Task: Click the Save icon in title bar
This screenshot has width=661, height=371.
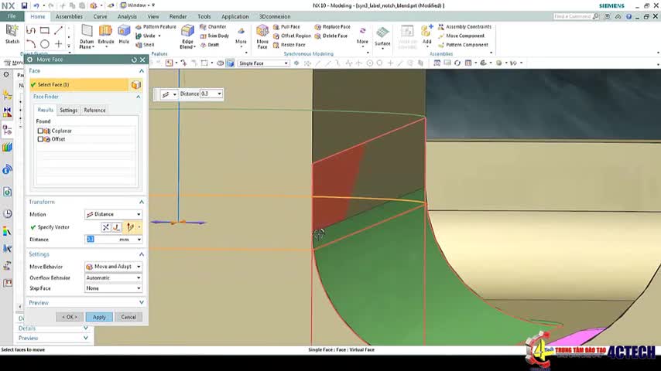Action: 24,5
